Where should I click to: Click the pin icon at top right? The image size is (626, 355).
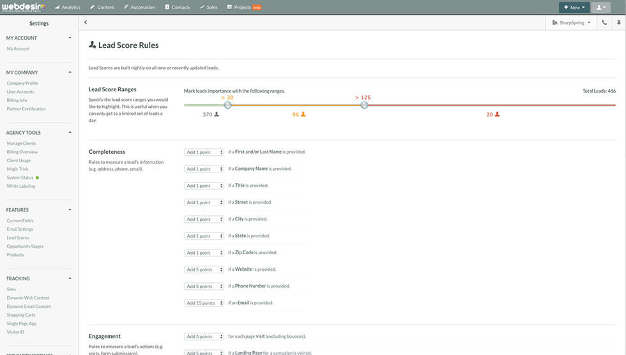click(619, 23)
